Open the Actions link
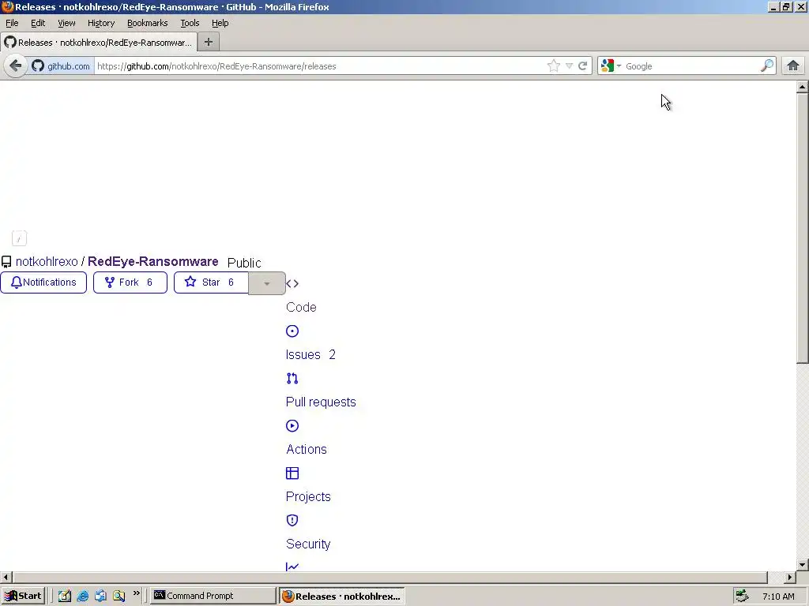This screenshot has height=606, width=809. coord(307,449)
